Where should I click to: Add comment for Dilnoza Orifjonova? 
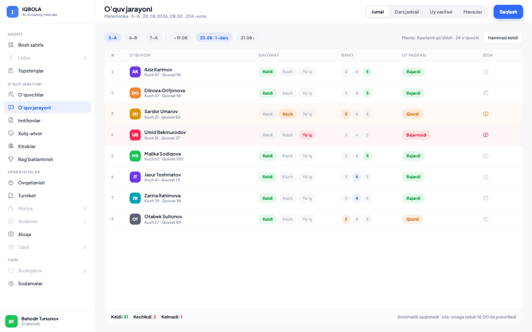coord(486,93)
